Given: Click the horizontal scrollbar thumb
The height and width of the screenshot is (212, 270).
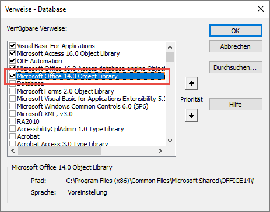Looking at the screenshot, I should tap(59, 150).
